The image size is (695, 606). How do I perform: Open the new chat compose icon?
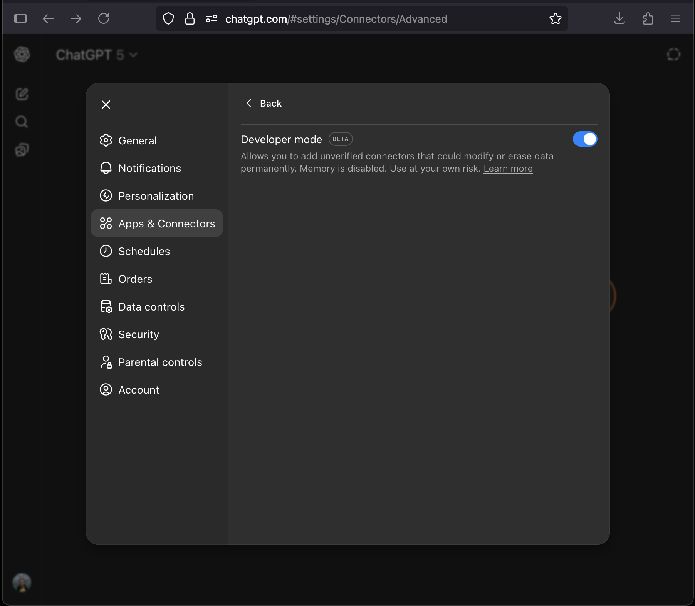point(22,94)
